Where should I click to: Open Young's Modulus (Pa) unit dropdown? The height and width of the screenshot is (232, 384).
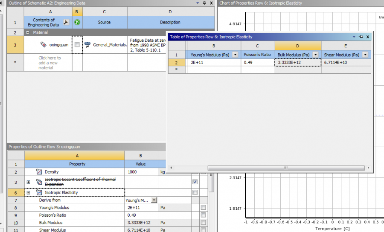[235, 55]
